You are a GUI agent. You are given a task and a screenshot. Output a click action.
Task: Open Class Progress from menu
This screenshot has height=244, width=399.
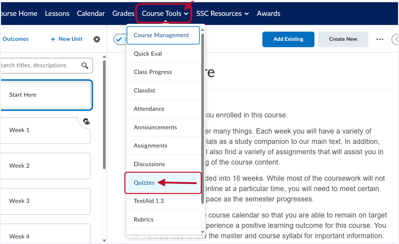pyautogui.click(x=163, y=72)
